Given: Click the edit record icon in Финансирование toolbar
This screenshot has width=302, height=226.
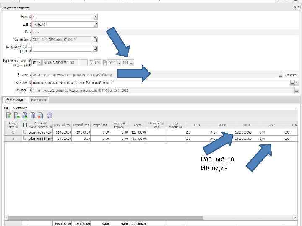Looking at the screenshot, I should (9, 116).
